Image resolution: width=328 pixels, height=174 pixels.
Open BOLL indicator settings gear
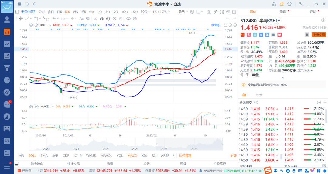point(31,25)
